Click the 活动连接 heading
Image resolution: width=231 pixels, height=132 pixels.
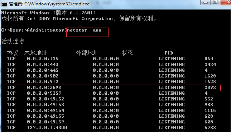pos(13,42)
